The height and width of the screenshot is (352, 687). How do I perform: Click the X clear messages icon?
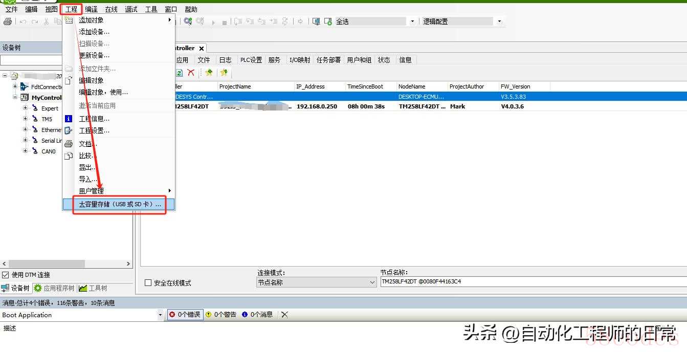pyautogui.click(x=285, y=315)
